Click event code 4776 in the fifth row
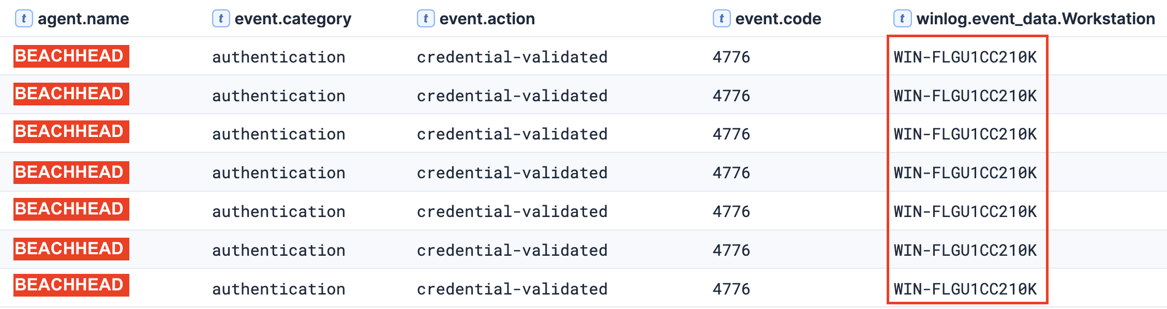This screenshot has height=309, width=1167. pyautogui.click(x=731, y=211)
